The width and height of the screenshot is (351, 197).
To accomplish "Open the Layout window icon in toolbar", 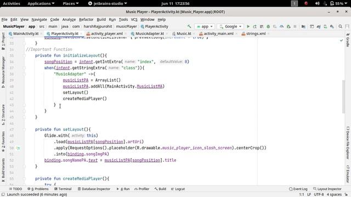I will pyautogui.click(x=312, y=26).
